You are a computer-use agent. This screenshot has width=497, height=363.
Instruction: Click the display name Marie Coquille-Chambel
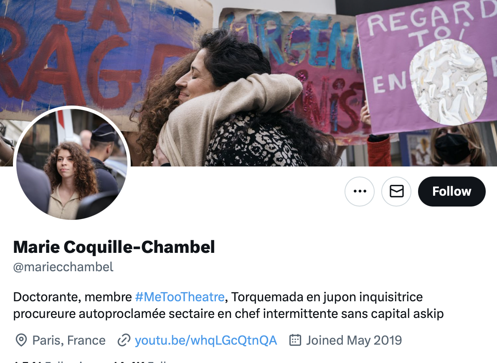coord(114,247)
